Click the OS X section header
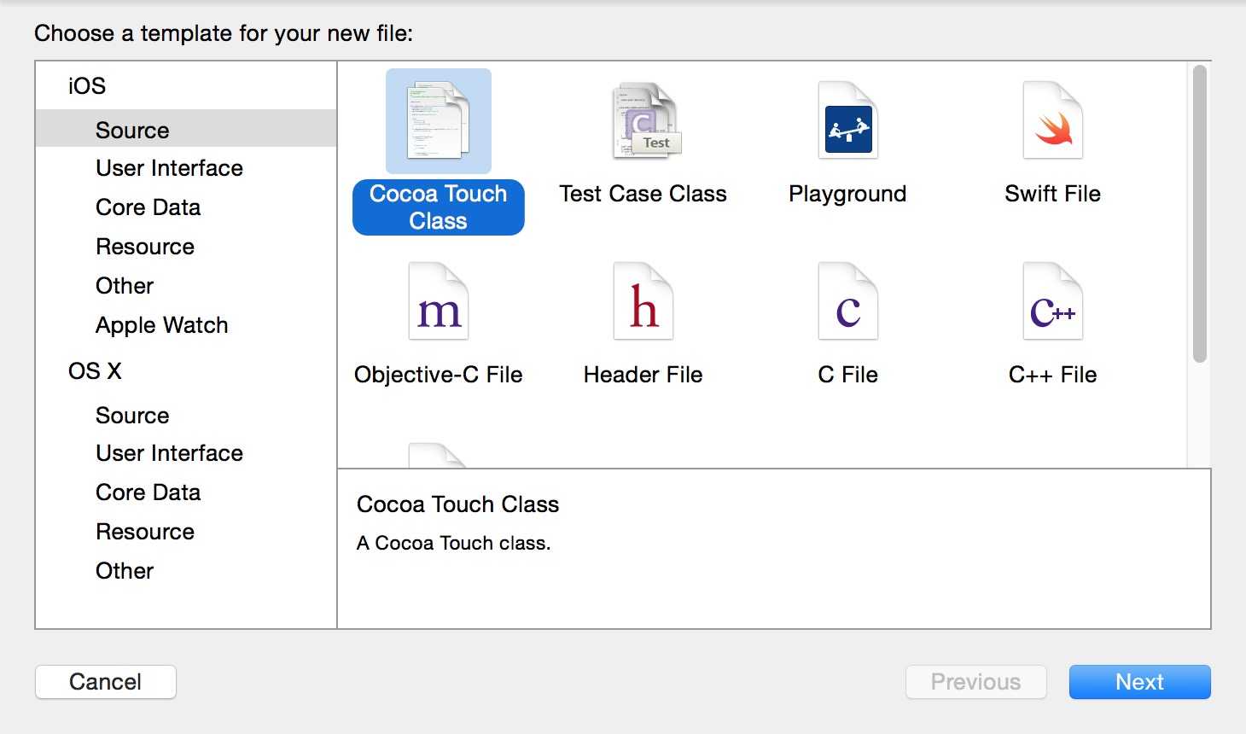The height and width of the screenshot is (734, 1246). (x=95, y=371)
